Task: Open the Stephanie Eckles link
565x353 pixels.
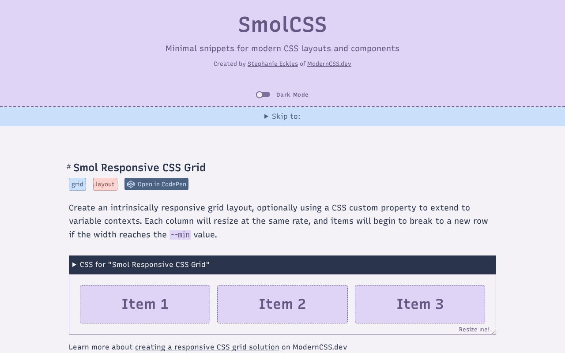Action: (273, 64)
